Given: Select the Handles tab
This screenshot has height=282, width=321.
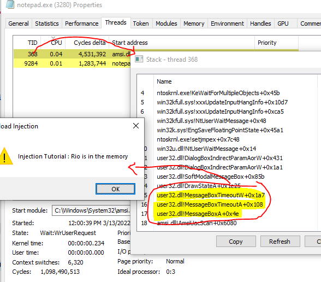Looking at the screenshot, I should 260,23.
